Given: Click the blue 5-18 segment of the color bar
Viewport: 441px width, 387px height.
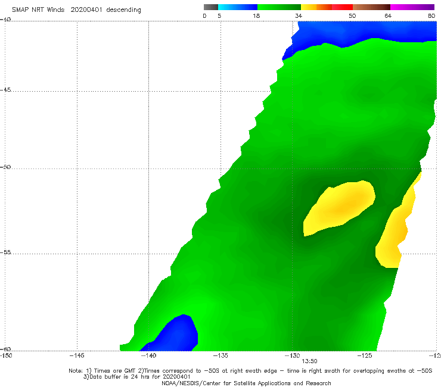Looking at the screenshot, I should [x=238, y=7].
